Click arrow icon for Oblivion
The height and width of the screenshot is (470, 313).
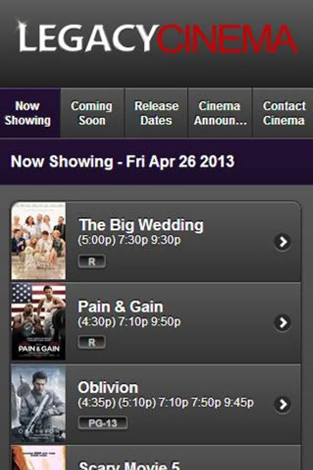tap(282, 404)
